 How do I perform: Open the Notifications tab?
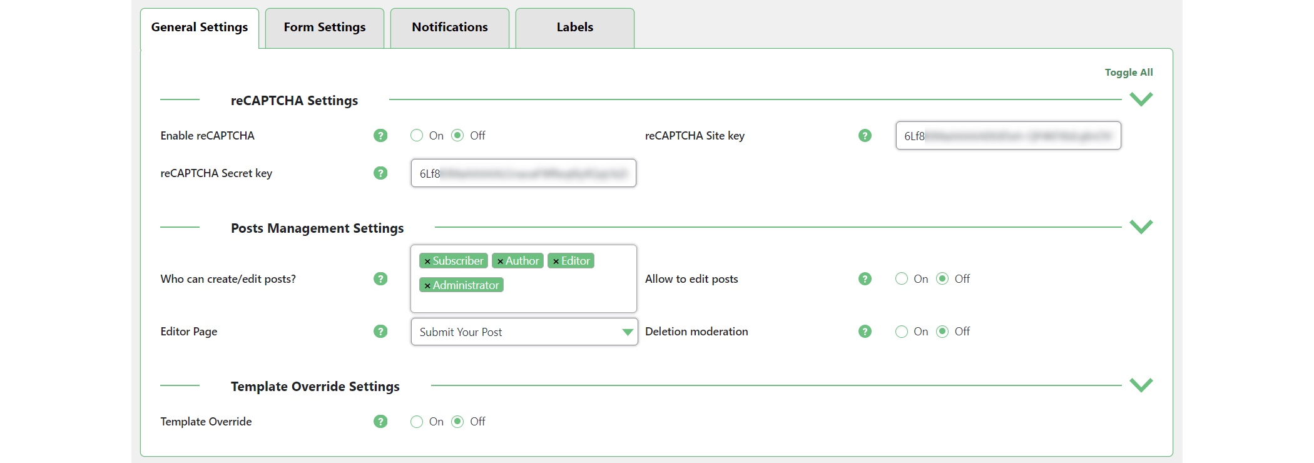[449, 28]
